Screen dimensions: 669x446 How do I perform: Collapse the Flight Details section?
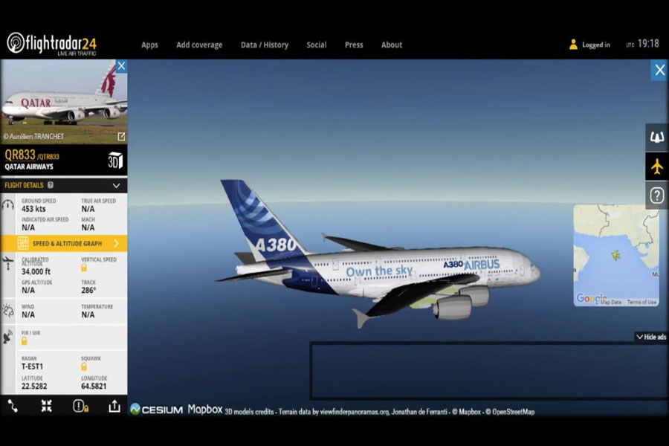116,185
